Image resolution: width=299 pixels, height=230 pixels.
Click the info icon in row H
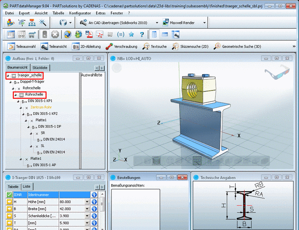click(x=94, y=202)
